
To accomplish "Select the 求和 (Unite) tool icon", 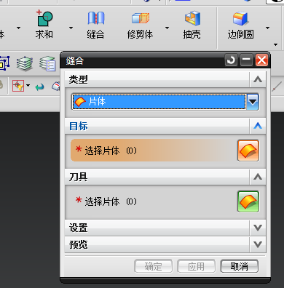I will pos(44,18).
